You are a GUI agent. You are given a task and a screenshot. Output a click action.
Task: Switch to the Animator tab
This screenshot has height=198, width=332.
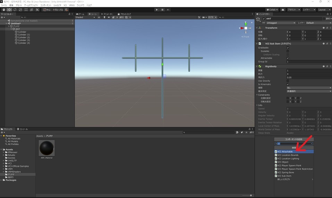click(107, 14)
